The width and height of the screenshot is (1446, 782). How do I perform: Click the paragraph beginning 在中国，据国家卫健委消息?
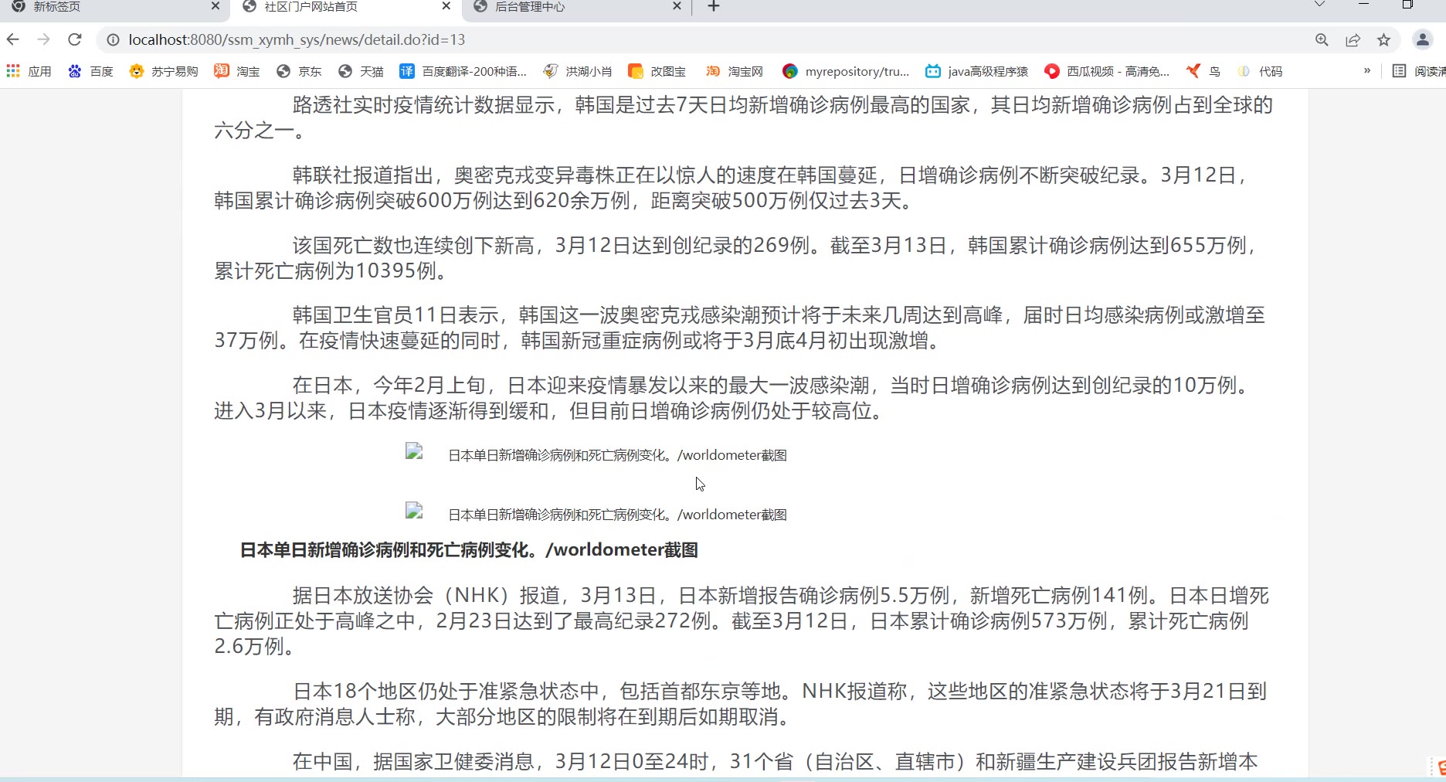pos(776,762)
